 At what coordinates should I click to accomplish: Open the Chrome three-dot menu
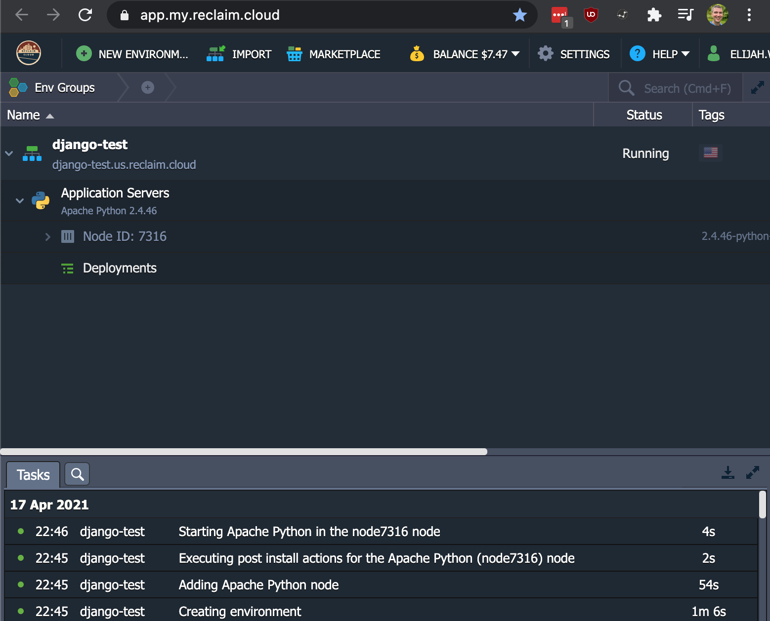coord(749,15)
